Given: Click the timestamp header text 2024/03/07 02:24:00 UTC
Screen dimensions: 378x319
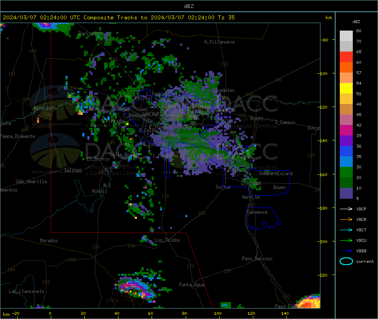Looking at the screenshot, I should tap(42, 18).
